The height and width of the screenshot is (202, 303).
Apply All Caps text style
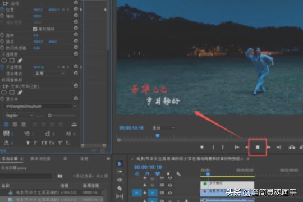44,143
